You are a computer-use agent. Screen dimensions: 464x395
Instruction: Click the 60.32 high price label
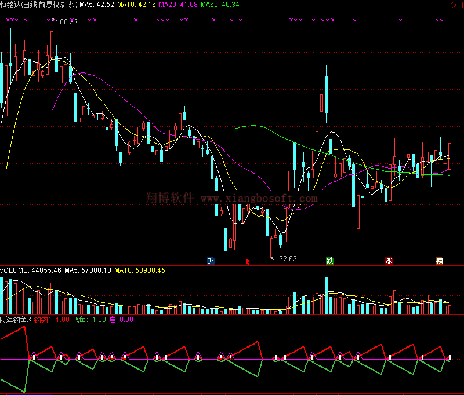(68, 22)
